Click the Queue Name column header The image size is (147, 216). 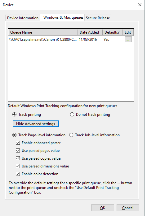click(x=43, y=32)
